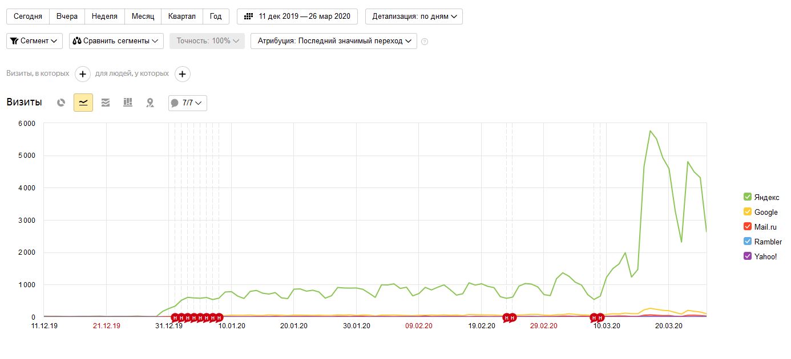Click the 21.12.19 axis date label
791x359 pixels.
(x=107, y=327)
